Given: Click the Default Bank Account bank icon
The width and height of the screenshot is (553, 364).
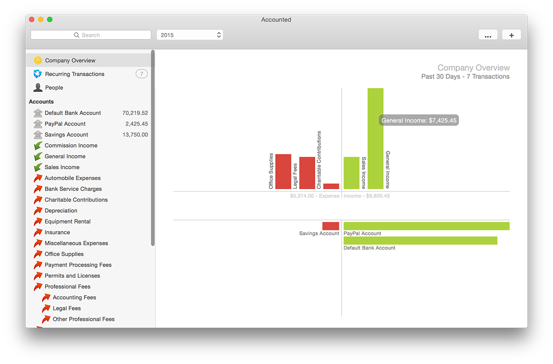Looking at the screenshot, I should click(38, 113).
